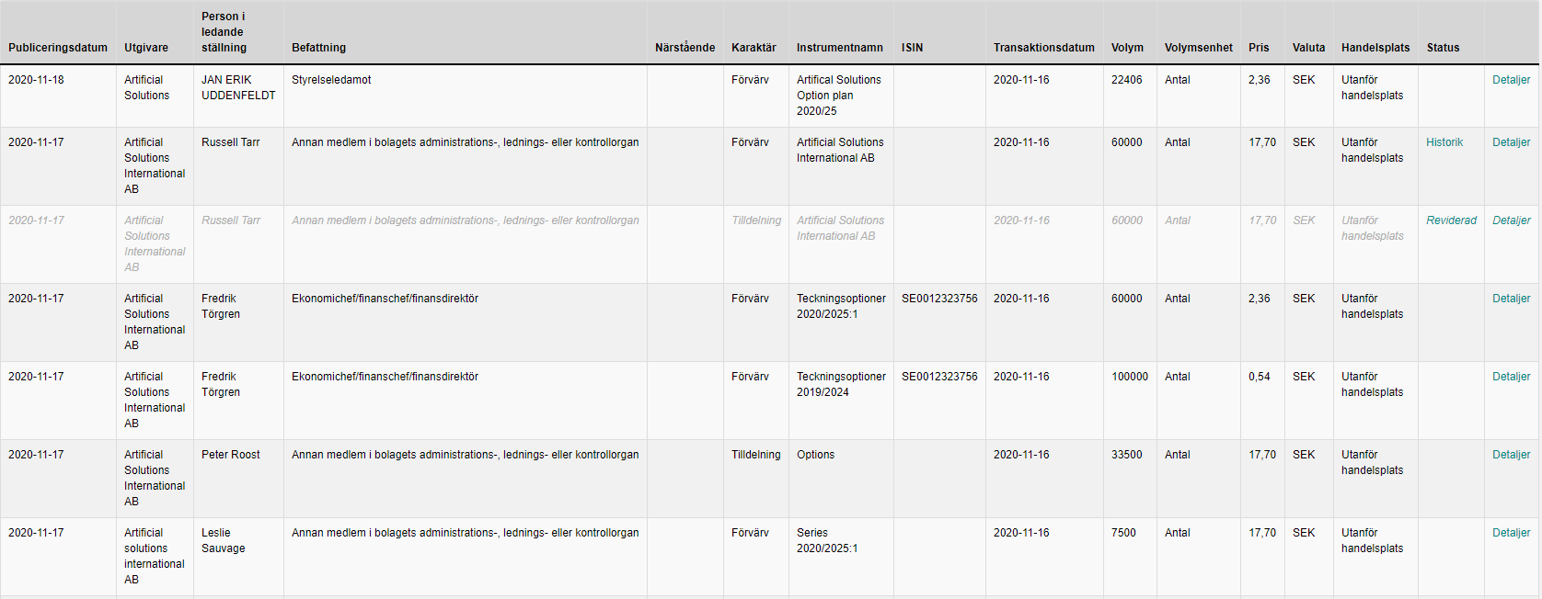Open Detaljer for JAN ERIK UDDENFELDT row
Viewport: 1542px width, 599px height.
coord(1511,80)
